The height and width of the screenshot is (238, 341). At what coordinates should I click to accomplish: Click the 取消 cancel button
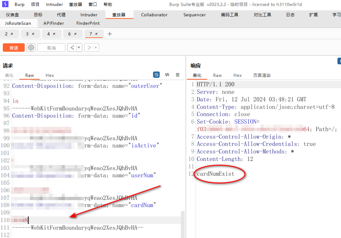point(51,48)
